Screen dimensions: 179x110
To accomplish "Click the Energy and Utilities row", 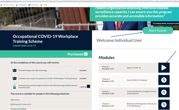I will tap(51, 109).
